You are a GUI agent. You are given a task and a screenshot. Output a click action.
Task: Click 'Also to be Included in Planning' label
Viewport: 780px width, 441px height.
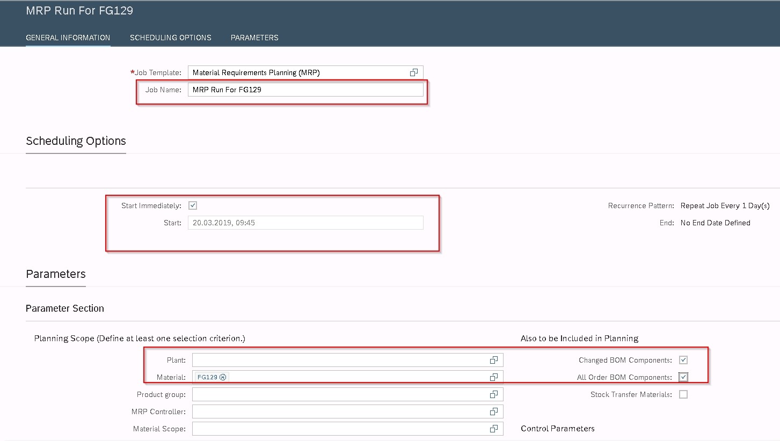[580, 339]
